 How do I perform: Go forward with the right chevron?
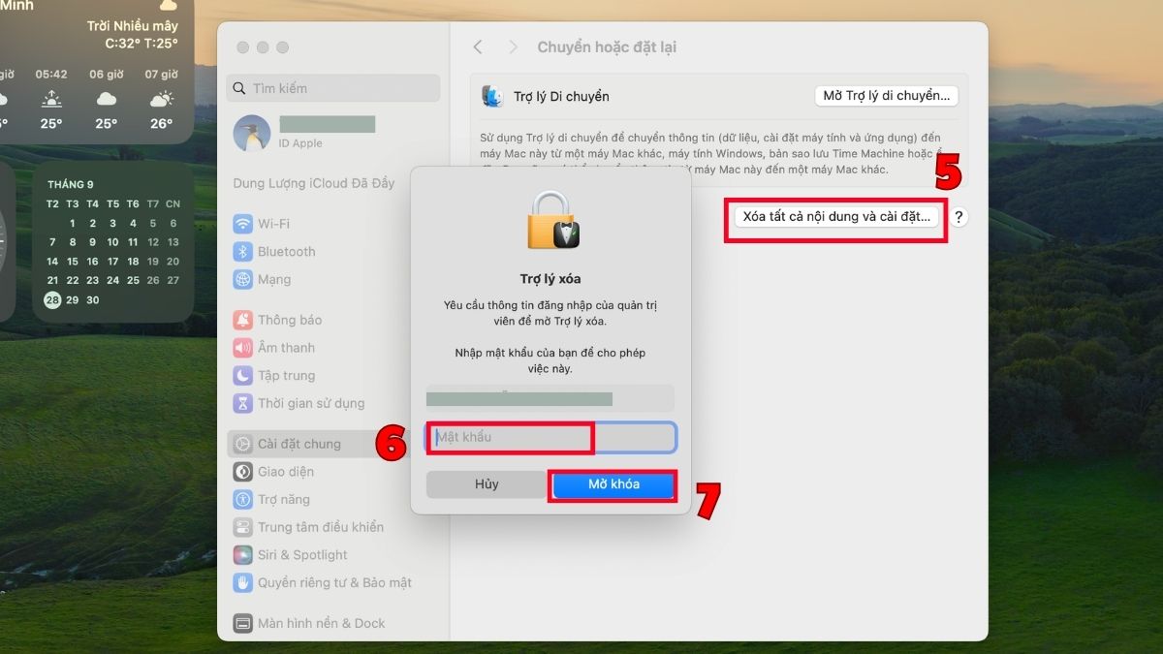click(x=514, y=47)
